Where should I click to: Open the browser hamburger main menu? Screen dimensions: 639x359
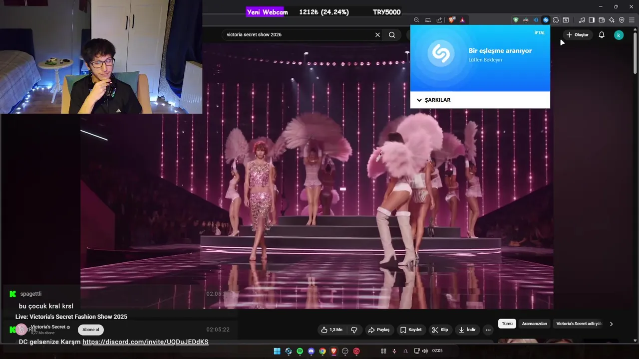click(632, 20)
